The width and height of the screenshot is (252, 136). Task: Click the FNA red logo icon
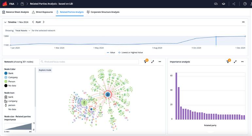(5, 4)
